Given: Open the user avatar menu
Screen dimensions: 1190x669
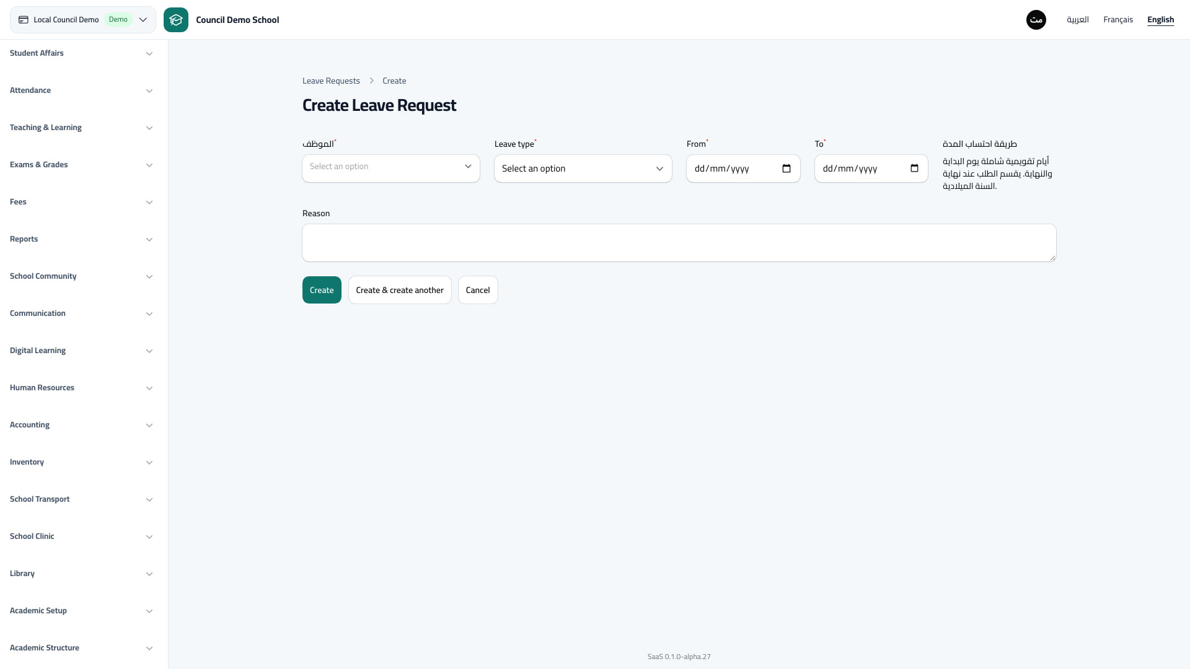Looking at the screenshot, I should [x=1036, y=20].
